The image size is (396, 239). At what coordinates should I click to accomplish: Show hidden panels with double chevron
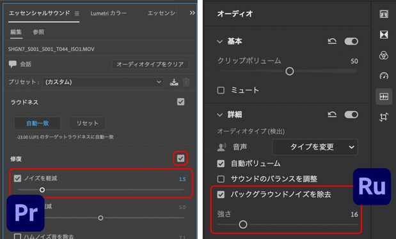coord(192,13)
